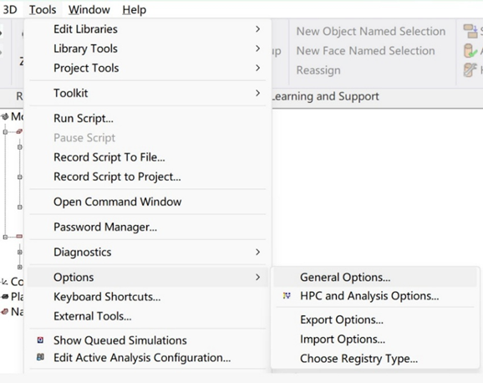
Task: Expand the Edit Libraries submenu arrow
Action: [258, 29]
